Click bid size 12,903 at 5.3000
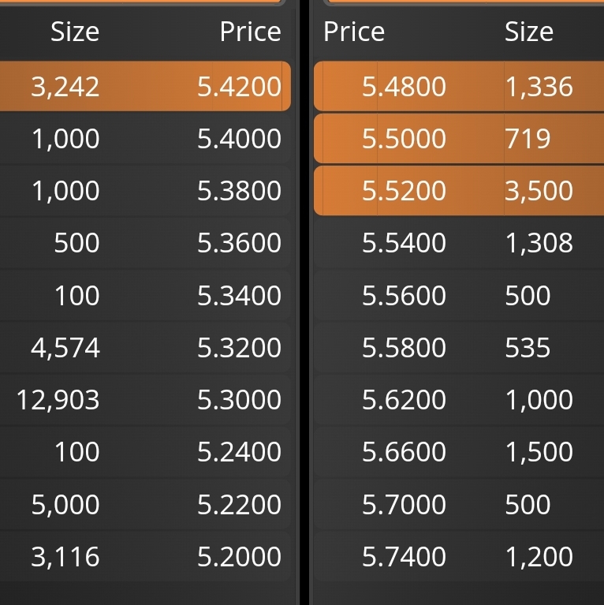The width and height of the screenshot is (604, 605). pyautogui.click(x=58, y=400)
